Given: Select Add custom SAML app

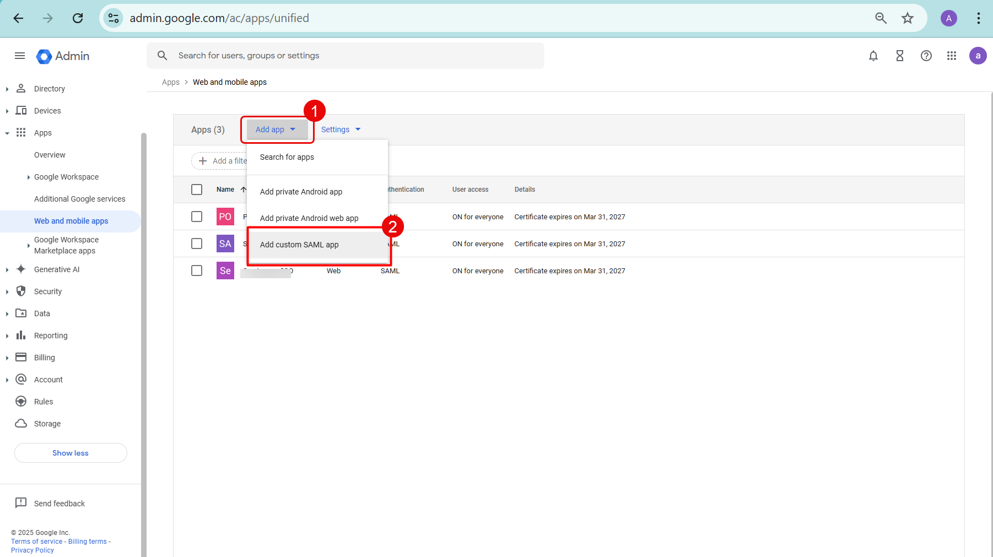Looking at the screenshot, I should click(299, 245).
